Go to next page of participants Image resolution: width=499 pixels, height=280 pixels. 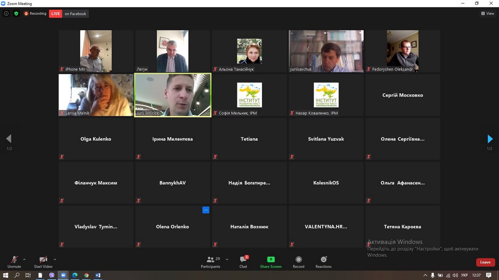(x=490, y=139)
